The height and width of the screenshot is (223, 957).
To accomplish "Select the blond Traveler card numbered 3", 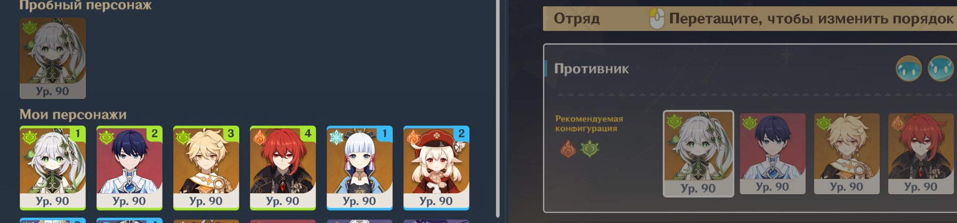I will coord(206,168).
